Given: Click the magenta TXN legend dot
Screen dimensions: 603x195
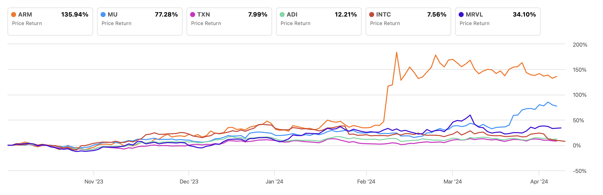Looking at the screenshot, I should (193, 15).
